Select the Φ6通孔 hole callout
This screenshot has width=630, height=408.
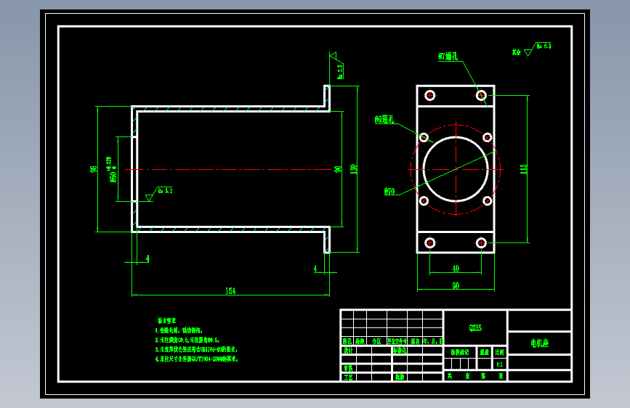pos(384,119)
